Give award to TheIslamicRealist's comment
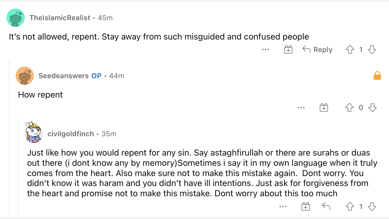 coord(288,50)
